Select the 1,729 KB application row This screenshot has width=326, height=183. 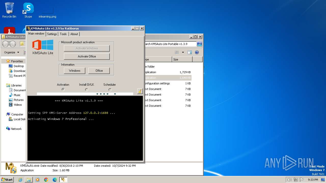(168, 72)
